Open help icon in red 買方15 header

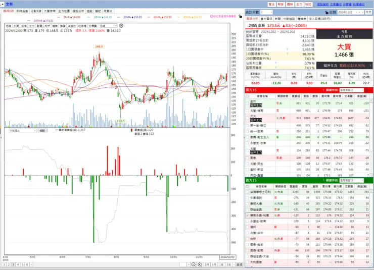[x=323, y=90]
